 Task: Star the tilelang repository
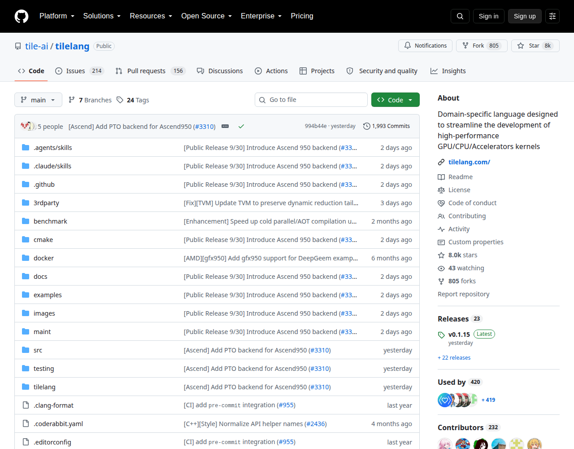pyautogui.click(x=535, y=46)
